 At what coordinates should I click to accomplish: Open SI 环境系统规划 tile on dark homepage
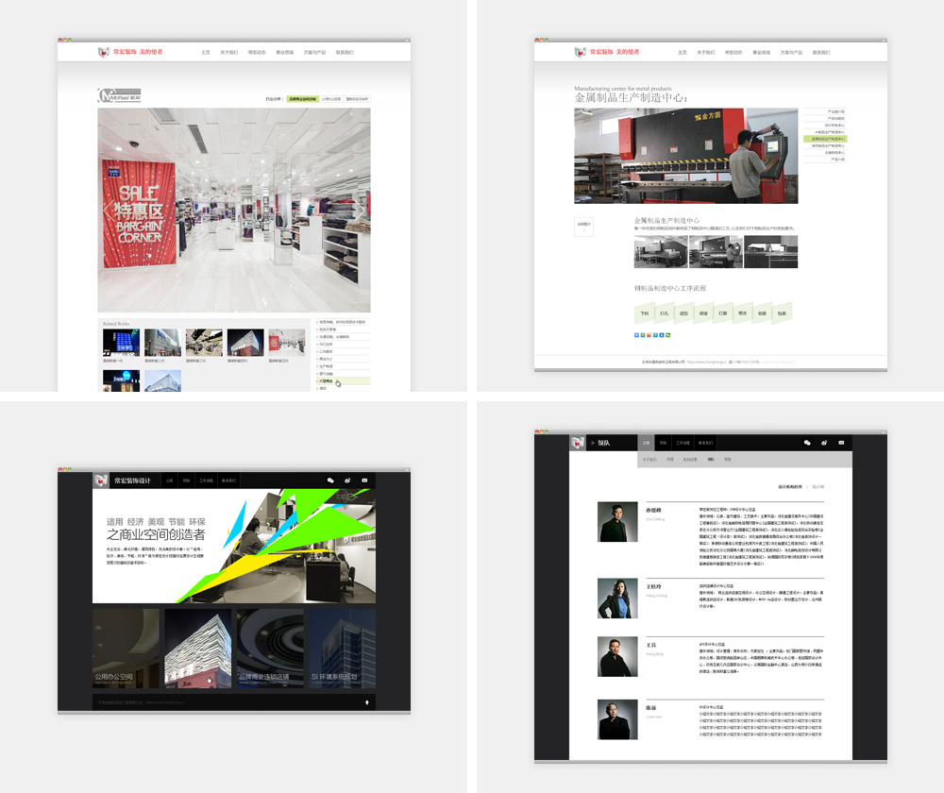342,649
